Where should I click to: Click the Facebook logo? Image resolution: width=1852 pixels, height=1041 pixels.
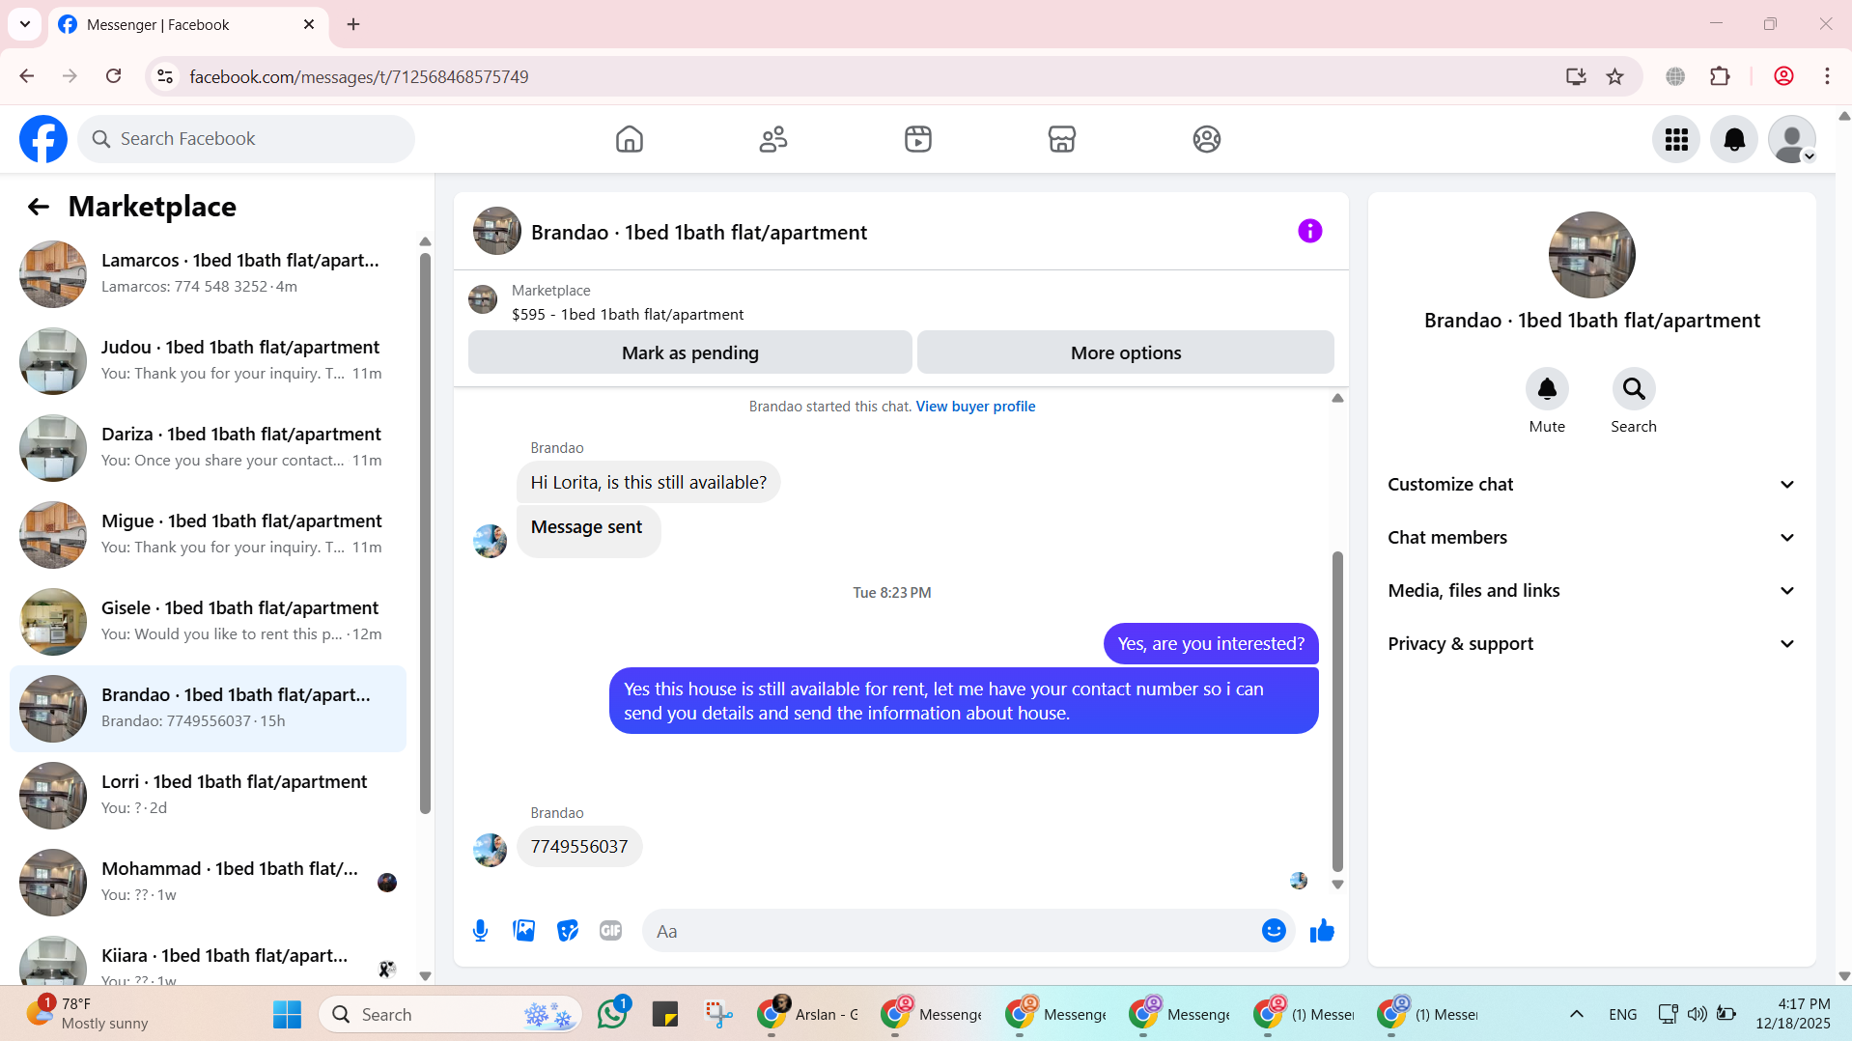(43, 139)
